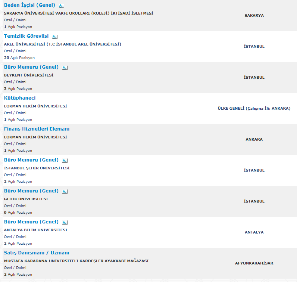Click disability icon for Beykent Üniversitesi listing
Image resolution: width=297 pixels, height=282 pixels.
[x=65, y=68]
